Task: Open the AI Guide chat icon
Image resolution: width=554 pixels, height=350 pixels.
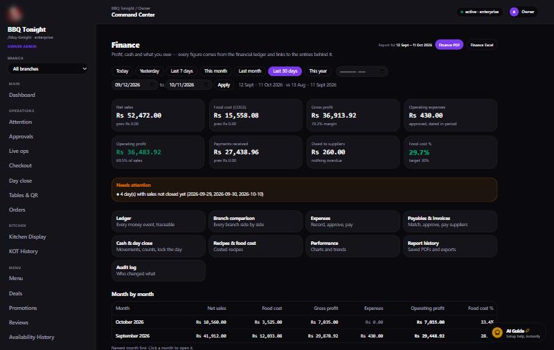Action: (497, 332)
